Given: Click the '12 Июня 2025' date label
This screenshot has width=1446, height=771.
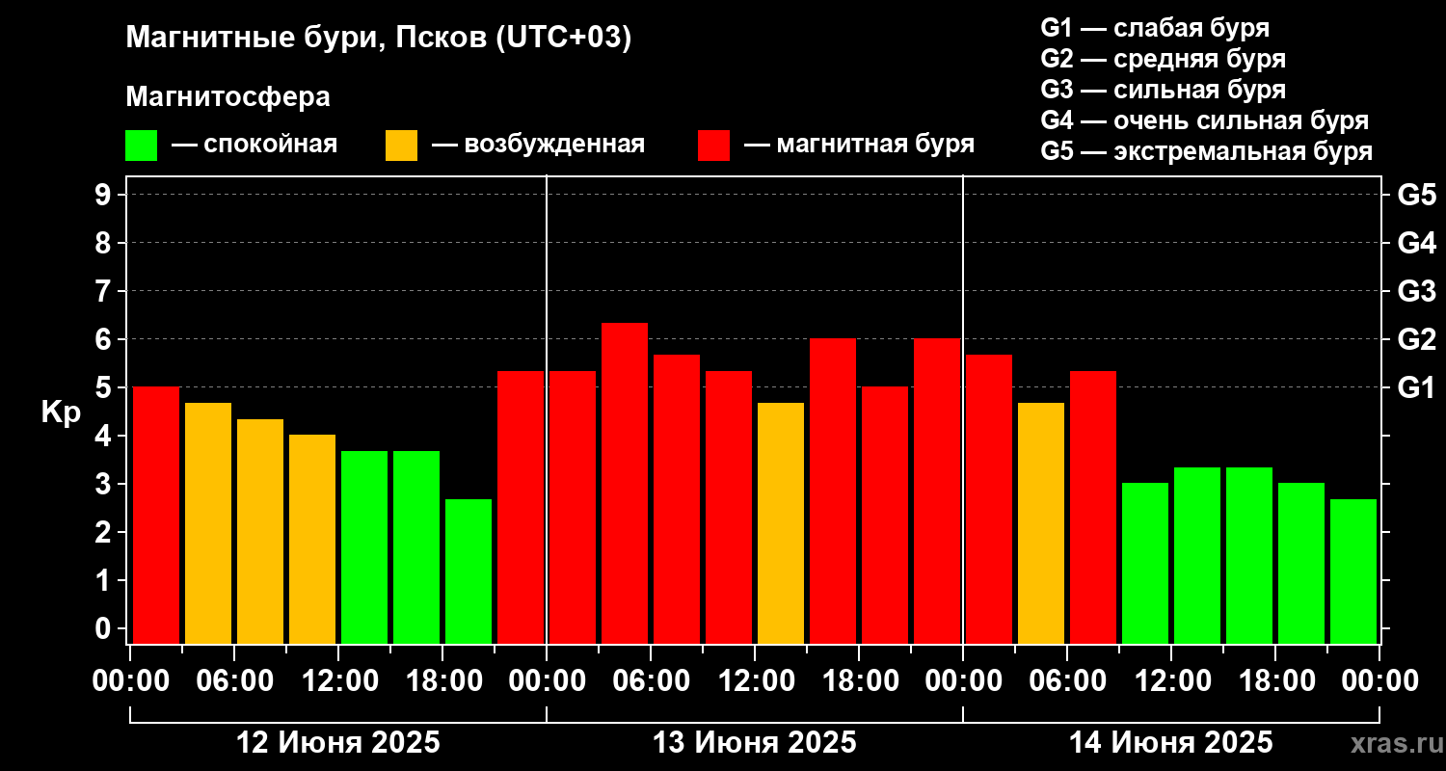Looking at the screenshot, I should click(x=338, y=743).
